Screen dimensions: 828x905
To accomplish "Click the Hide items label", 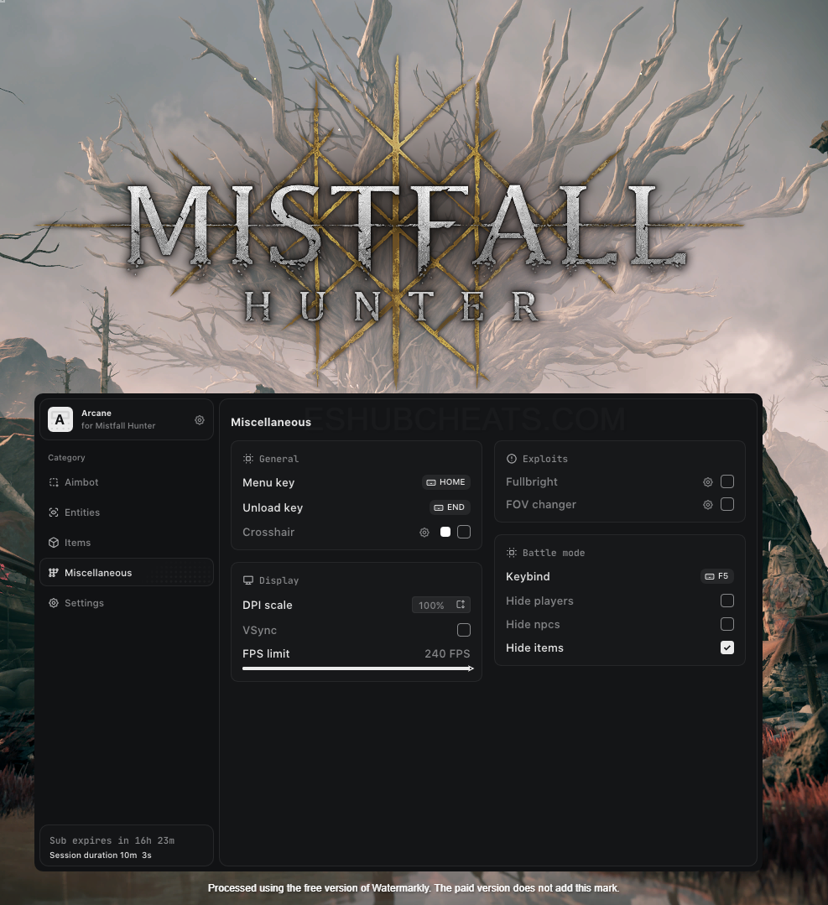I will 534,648.
